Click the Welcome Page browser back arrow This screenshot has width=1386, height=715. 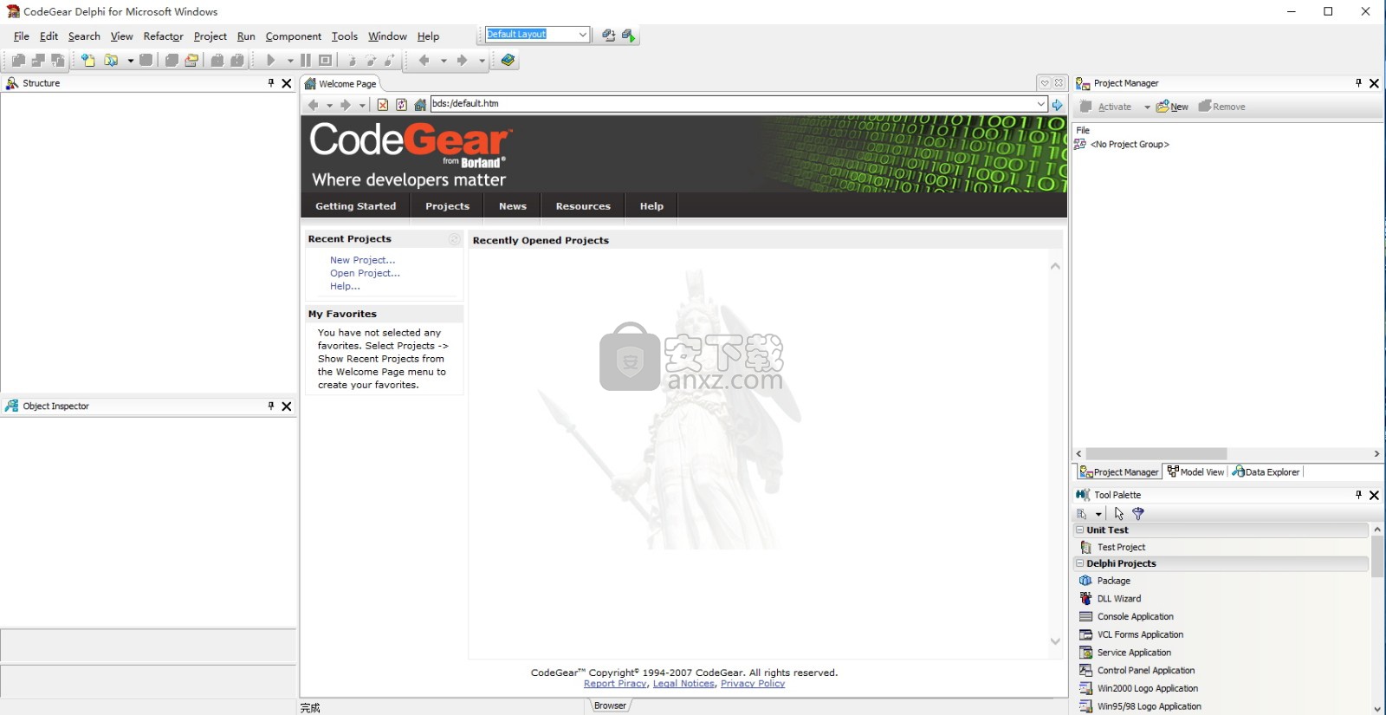[x=313, y=104]
